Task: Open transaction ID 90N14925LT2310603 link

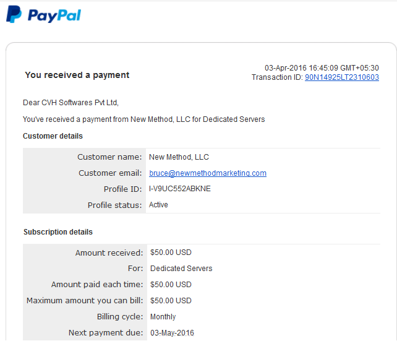Action: [x=342, y=77]
